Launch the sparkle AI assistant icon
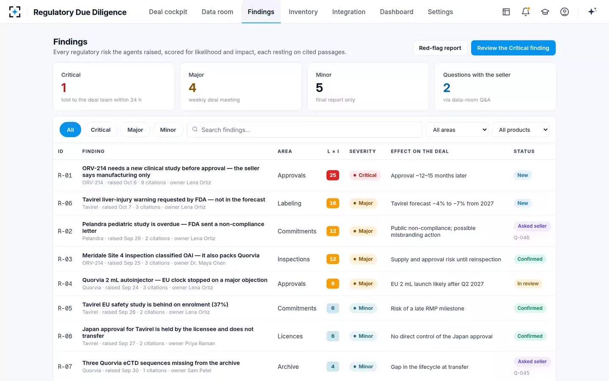Viewport: 609px width, 381px height. pos(592,11)
